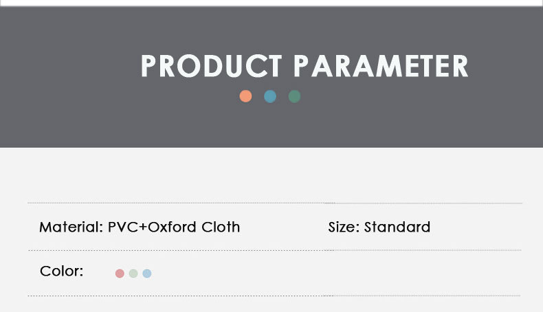Click the word Cloth in material row
The height and width of the screenshot is (312, 543).
click(x=221, y=227)
